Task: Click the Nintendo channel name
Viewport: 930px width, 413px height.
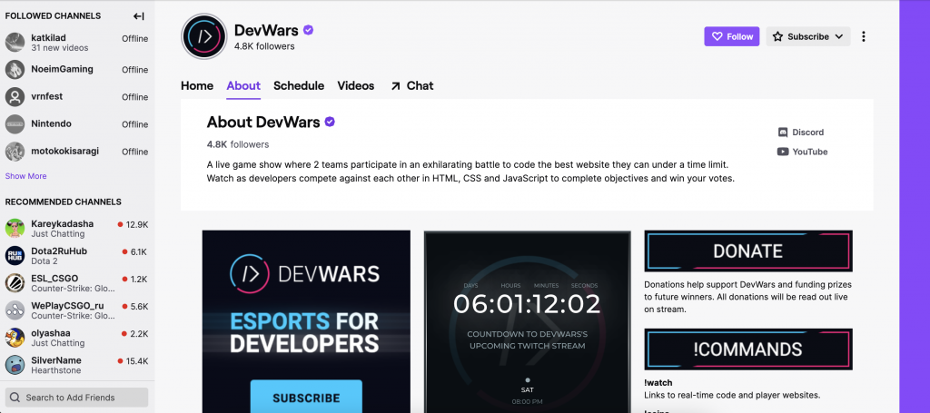Action: click(x=51, y=123)
